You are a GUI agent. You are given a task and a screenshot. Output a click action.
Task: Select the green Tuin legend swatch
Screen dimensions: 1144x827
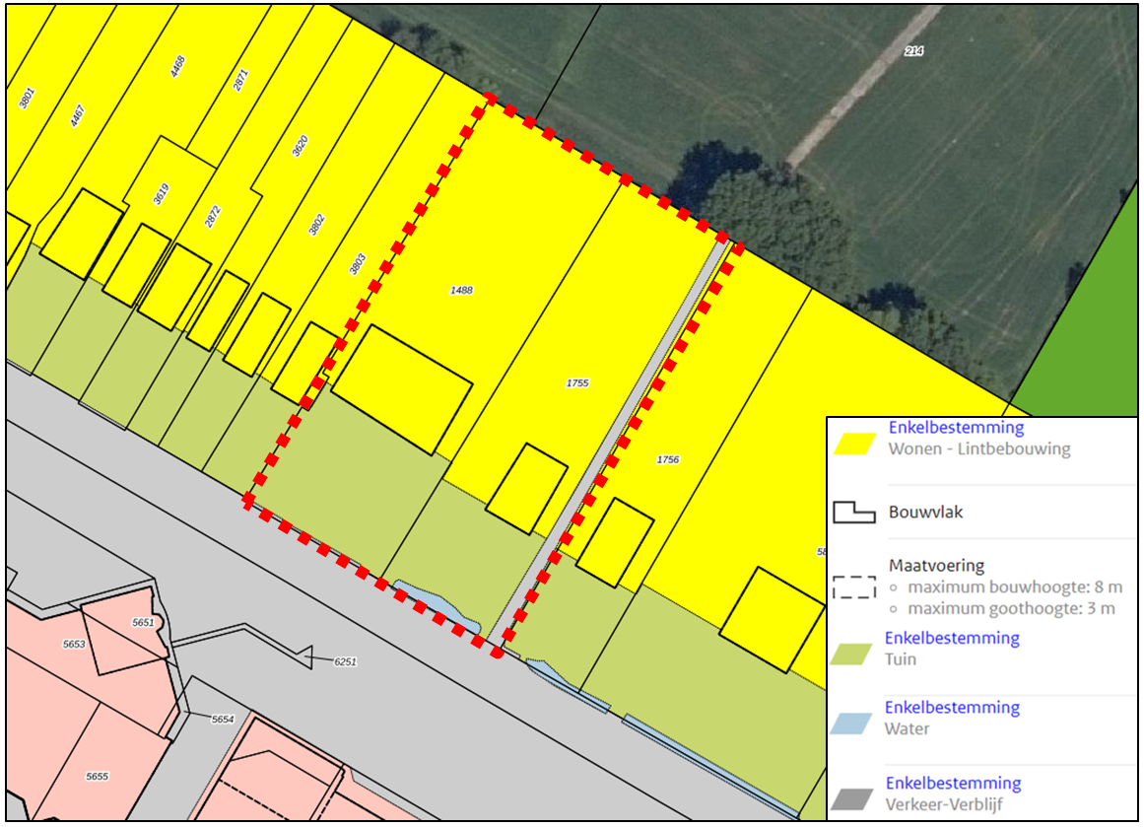853,652
